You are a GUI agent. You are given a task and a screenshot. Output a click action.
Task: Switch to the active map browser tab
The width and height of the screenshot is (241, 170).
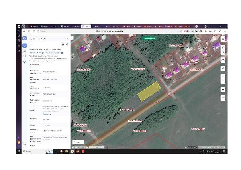pyautogui.click(x=86, y=26)
